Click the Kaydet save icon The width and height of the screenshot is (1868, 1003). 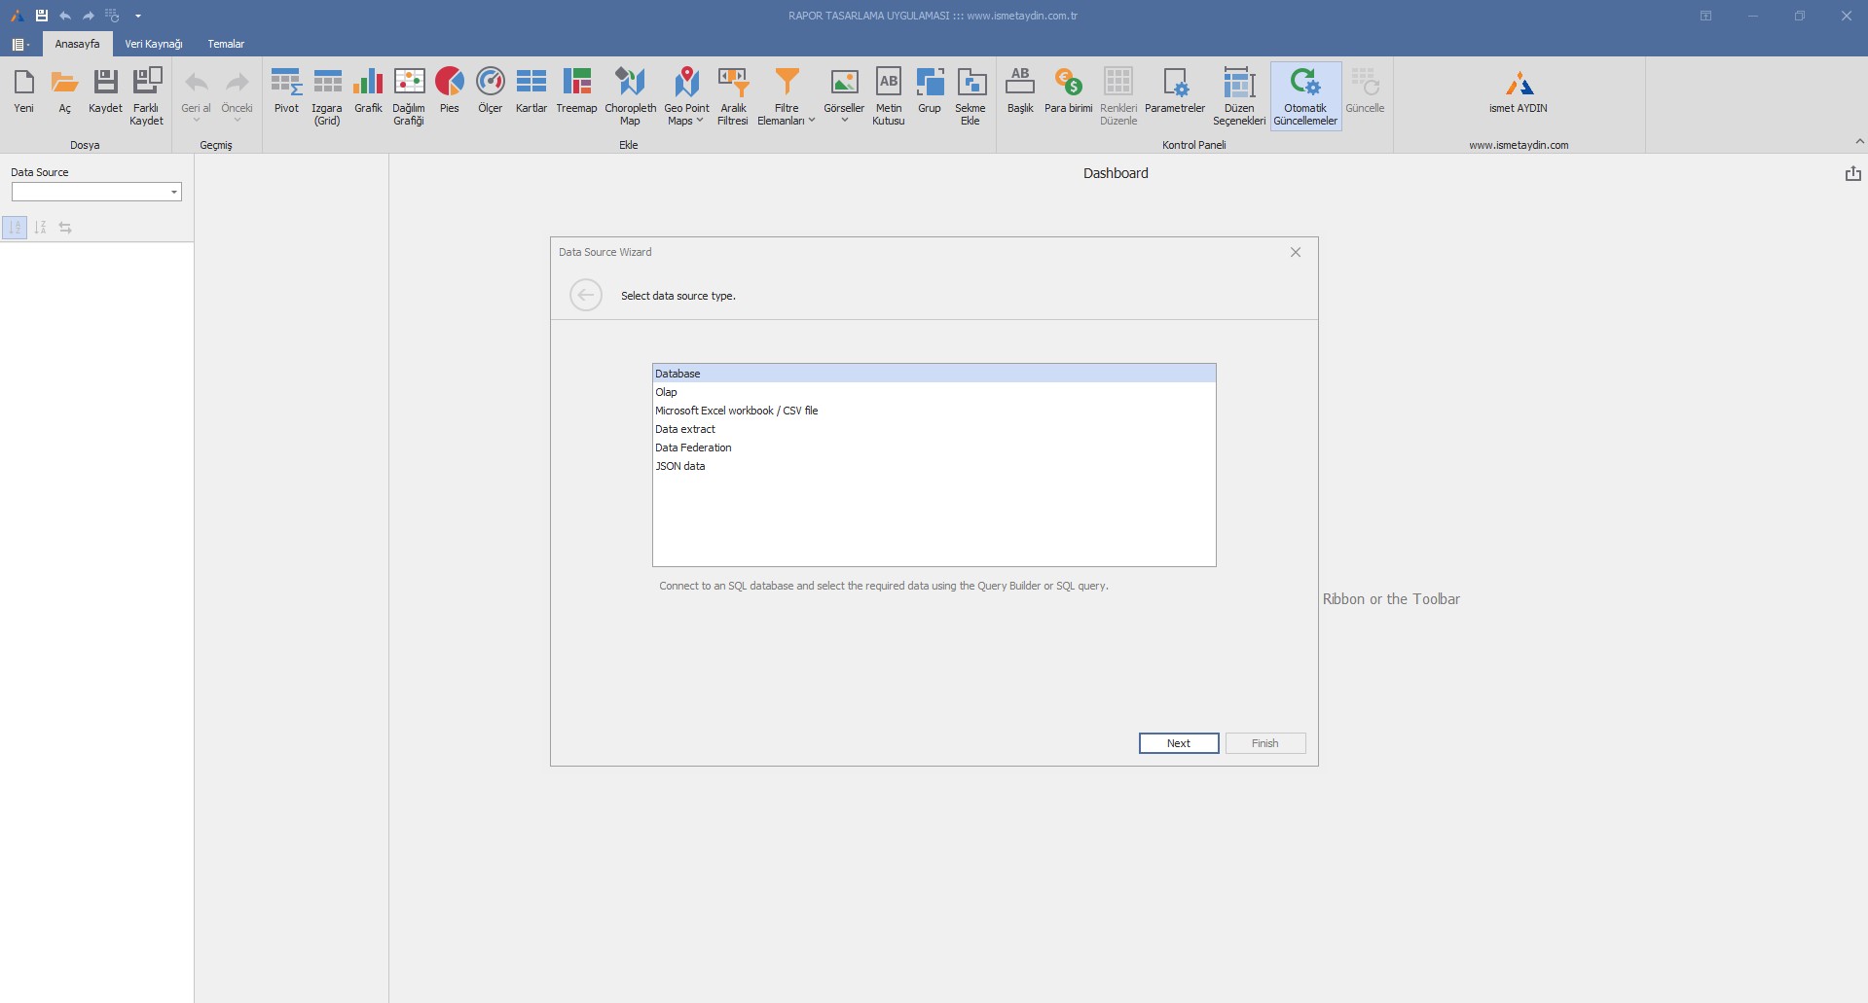pyautogui.click(x=105, y=93)
